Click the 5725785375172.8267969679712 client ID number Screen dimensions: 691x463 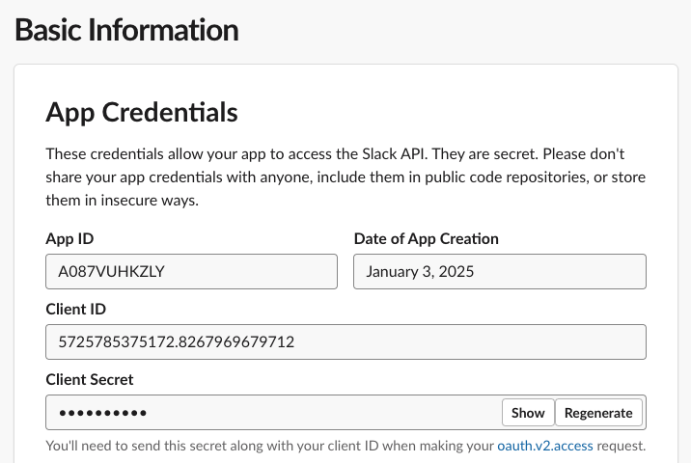point(176,341)
